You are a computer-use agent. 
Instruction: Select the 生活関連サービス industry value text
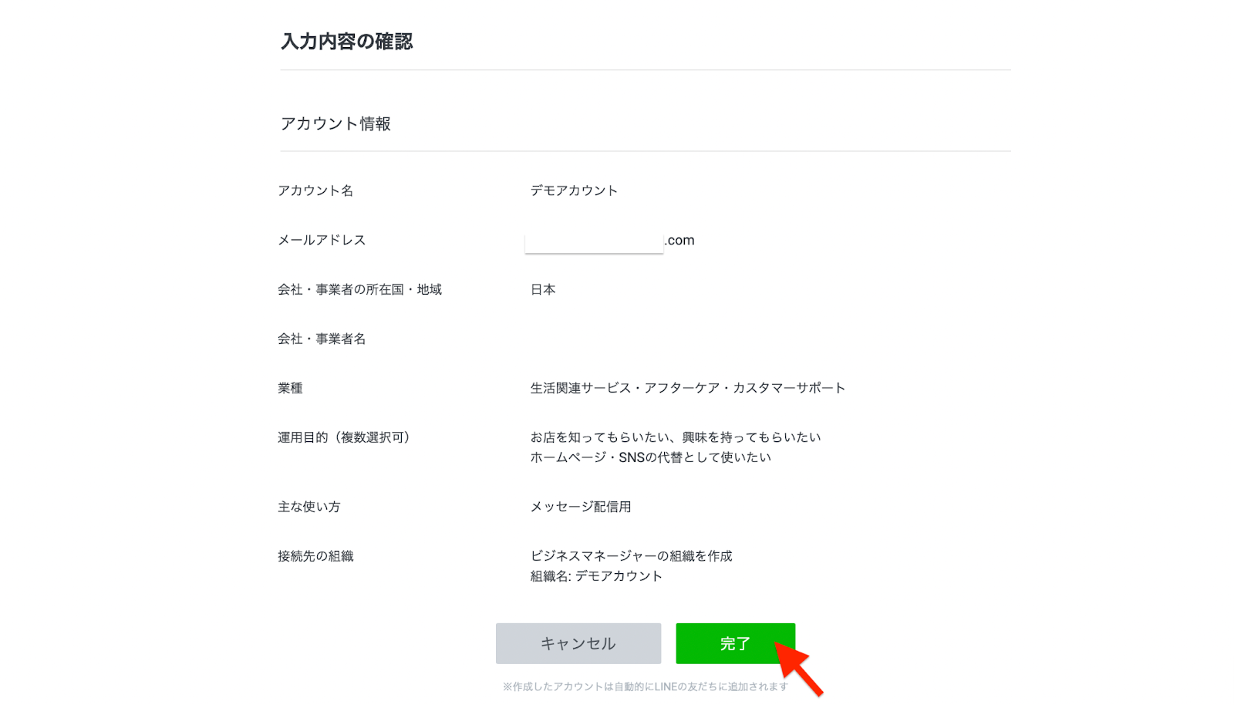tap(687, 388)
